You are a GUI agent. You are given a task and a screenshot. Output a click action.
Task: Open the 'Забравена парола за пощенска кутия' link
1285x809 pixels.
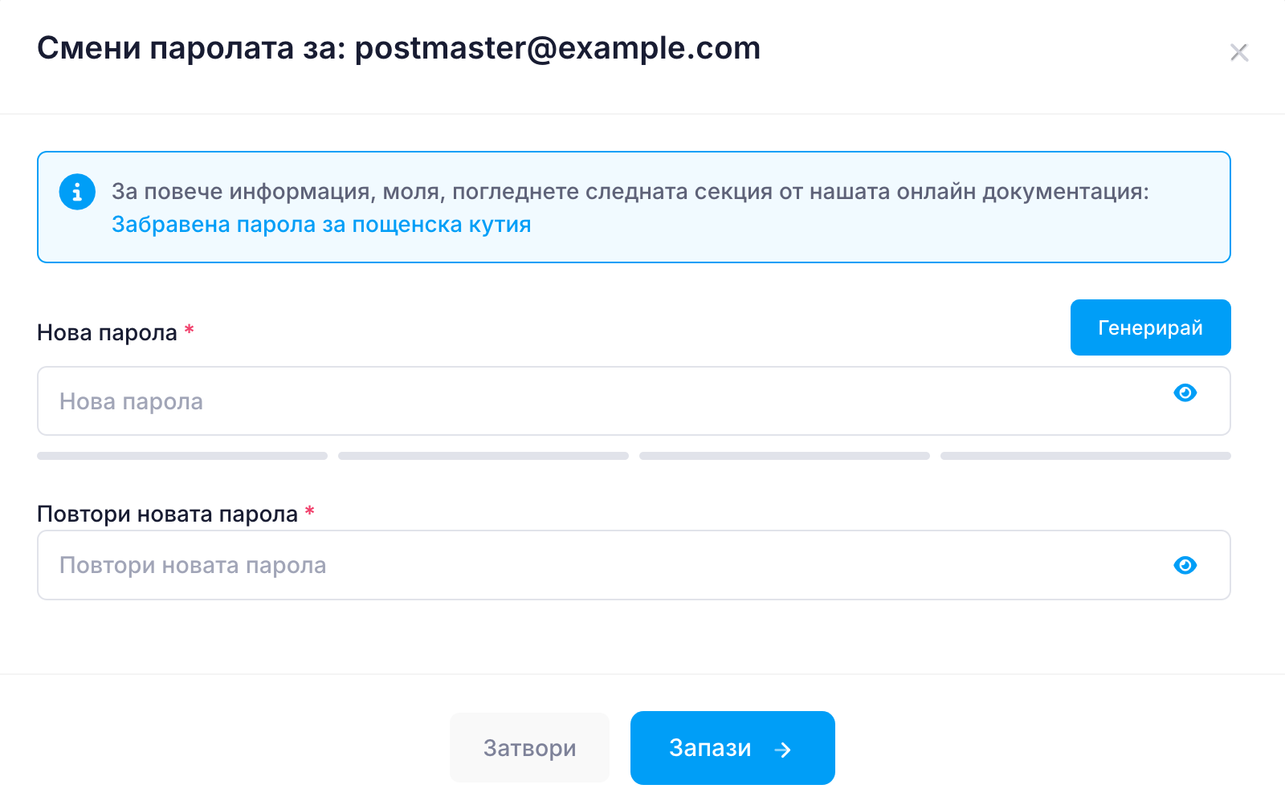click(x=321, y=225)
